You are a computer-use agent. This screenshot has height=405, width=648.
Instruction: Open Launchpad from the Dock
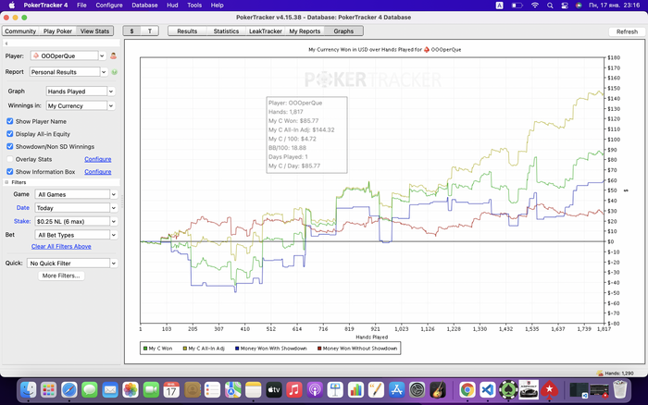click(x=49, y=389)
